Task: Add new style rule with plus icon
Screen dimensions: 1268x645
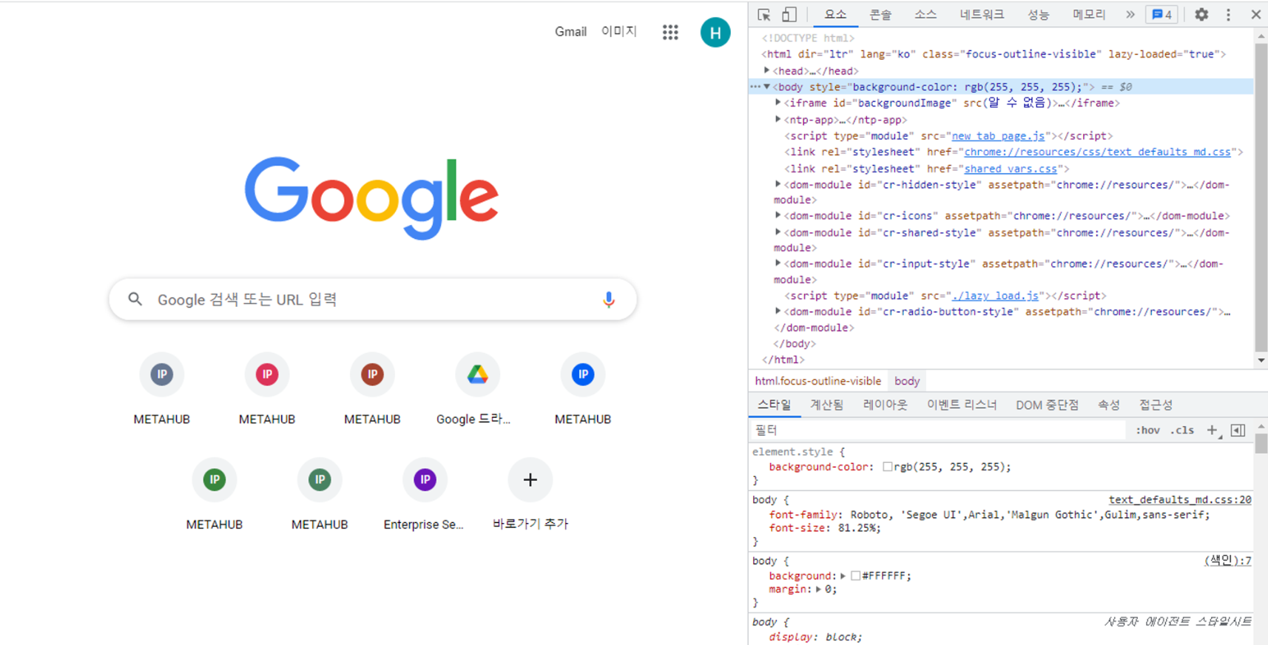Action: coord(1212,430)
